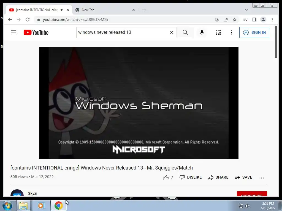This screenshot has height=211, width=282.
Task: Install app from the address bar
Action: 217,20
